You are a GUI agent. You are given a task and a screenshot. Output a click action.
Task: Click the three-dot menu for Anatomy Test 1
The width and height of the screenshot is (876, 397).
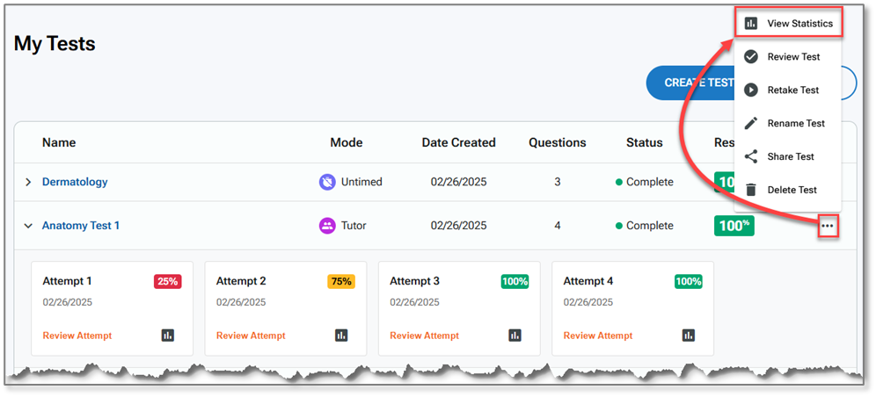827,227
